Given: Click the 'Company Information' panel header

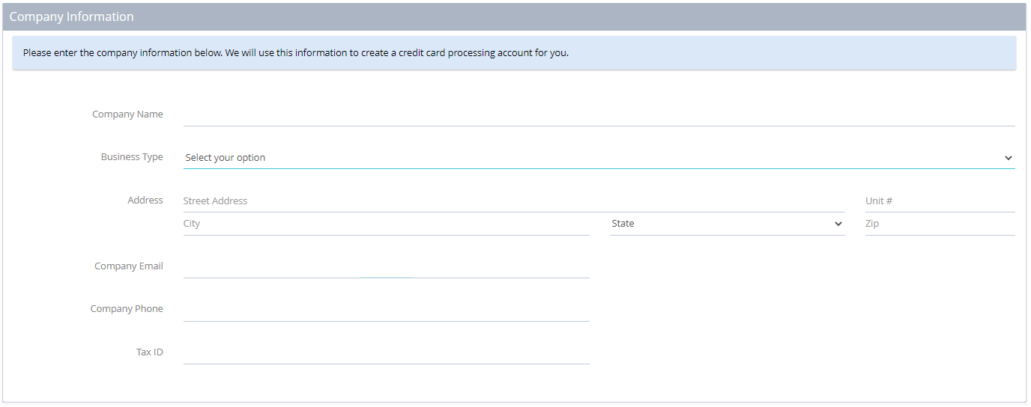Looking at the screenshot, I should pyautogui.click(x=514, y=16).
